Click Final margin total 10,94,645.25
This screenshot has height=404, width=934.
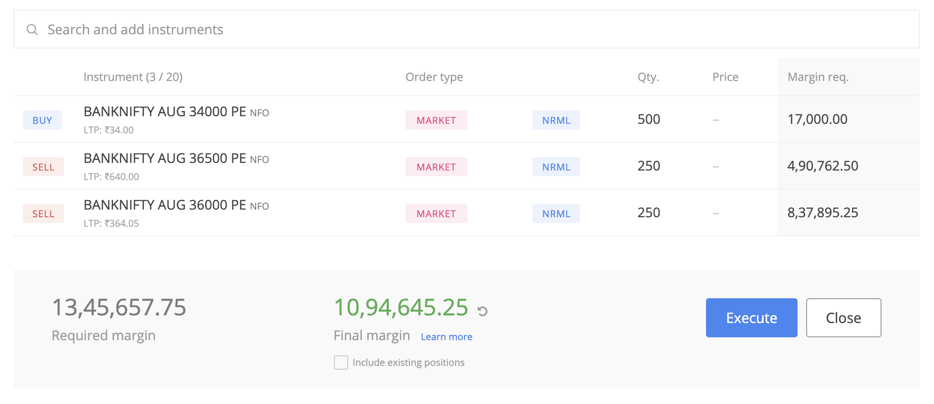click(x=401, y=307)
